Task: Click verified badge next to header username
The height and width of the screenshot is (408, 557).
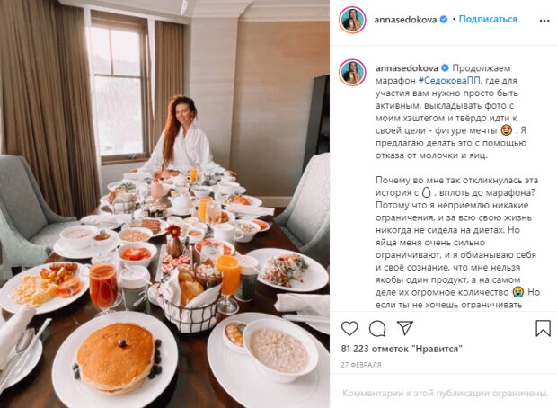Action: (x=444, y=20)
